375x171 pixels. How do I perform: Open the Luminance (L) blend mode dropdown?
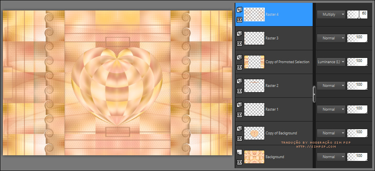tap(331, 62)
